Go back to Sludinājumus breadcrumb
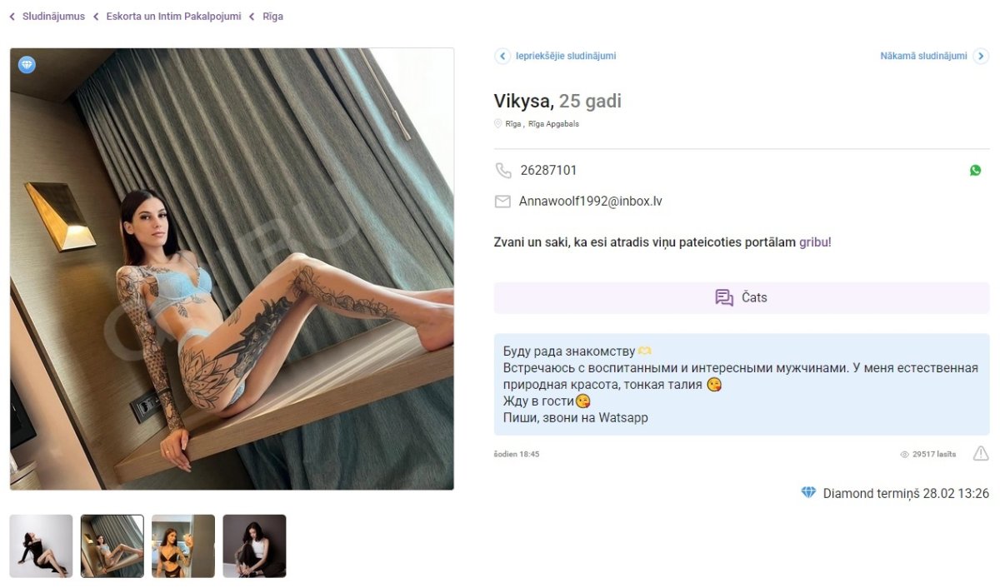This screenshot has width=1000, height=588. pyautogui.click(x=53, y=17)
